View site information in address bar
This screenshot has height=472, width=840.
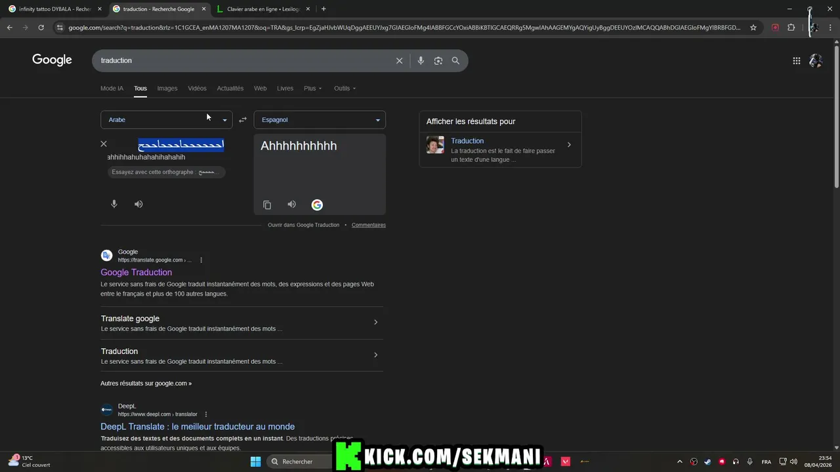(60, 28)
